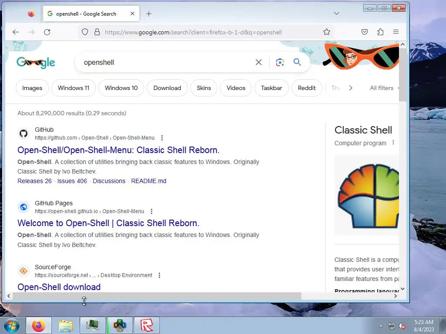This screenshot has height=334, width=446.
Task: Click the About 8,290,000 results text
Action: 72,113
